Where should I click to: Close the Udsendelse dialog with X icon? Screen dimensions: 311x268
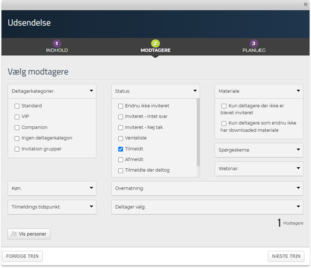coord(306,4)
